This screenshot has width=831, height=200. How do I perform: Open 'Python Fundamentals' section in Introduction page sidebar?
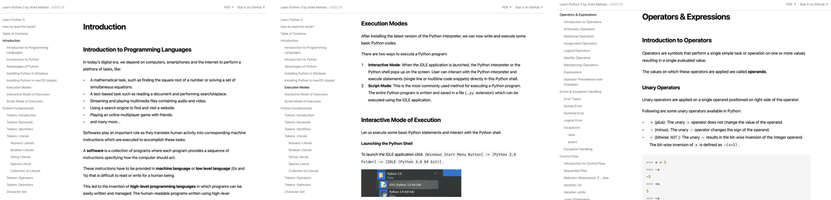click(18, 108)
